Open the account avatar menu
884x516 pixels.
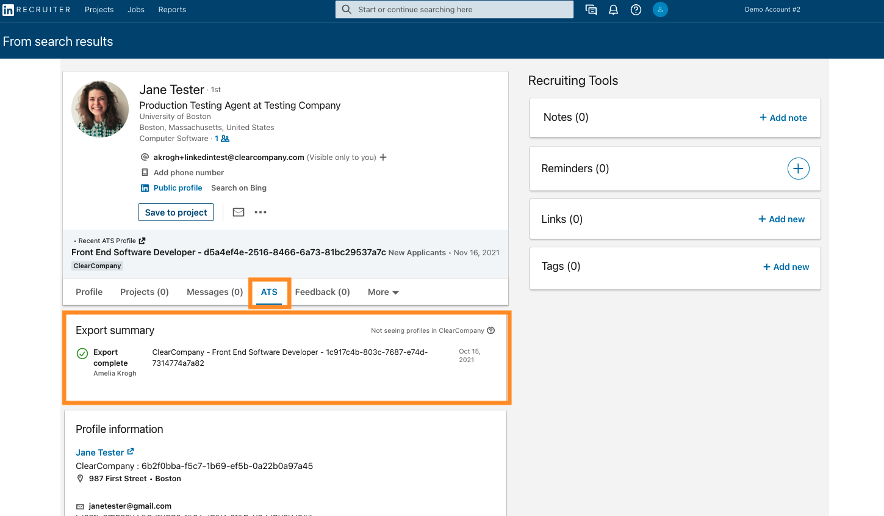pyautogui.click(x=660, y=10)
